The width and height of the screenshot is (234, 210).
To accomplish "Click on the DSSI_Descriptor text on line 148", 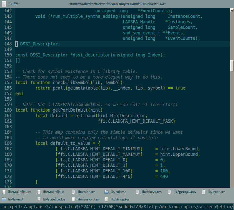I will [x=39, y=44].
